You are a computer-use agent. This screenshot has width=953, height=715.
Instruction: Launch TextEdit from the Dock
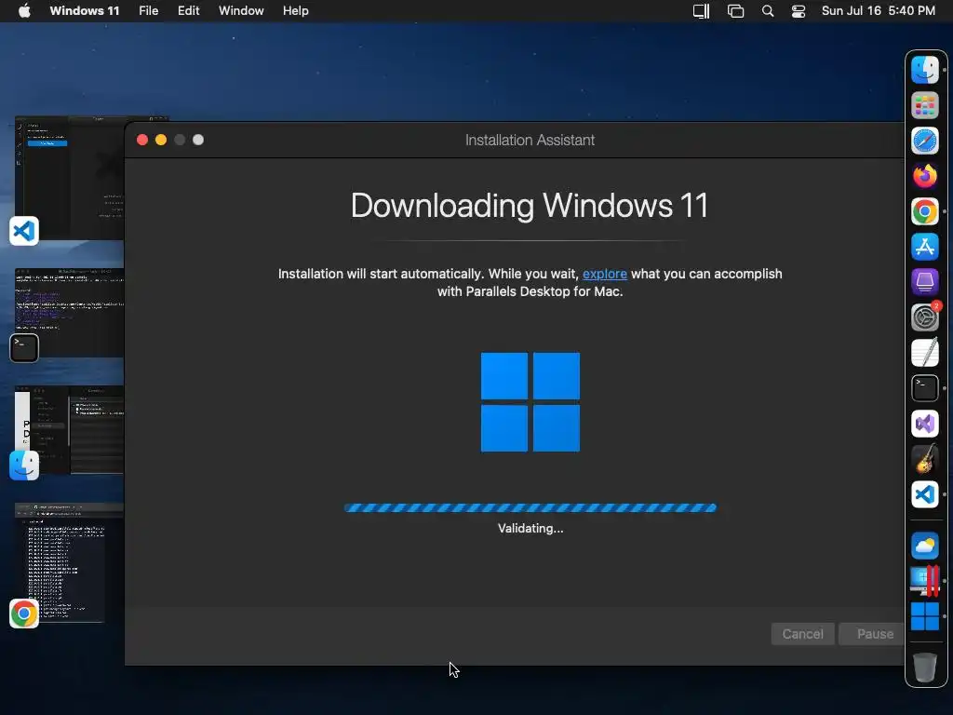click(x=924, y=352)
